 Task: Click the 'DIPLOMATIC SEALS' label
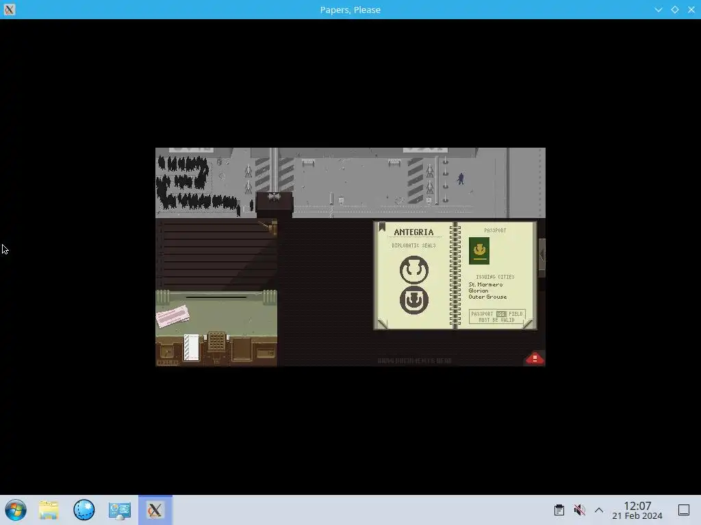tap(413, 245)
